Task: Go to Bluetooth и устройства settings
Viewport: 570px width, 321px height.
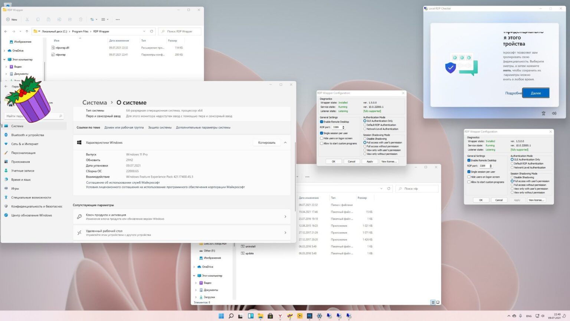Action: pyautogui.click(x=27, y=135)
